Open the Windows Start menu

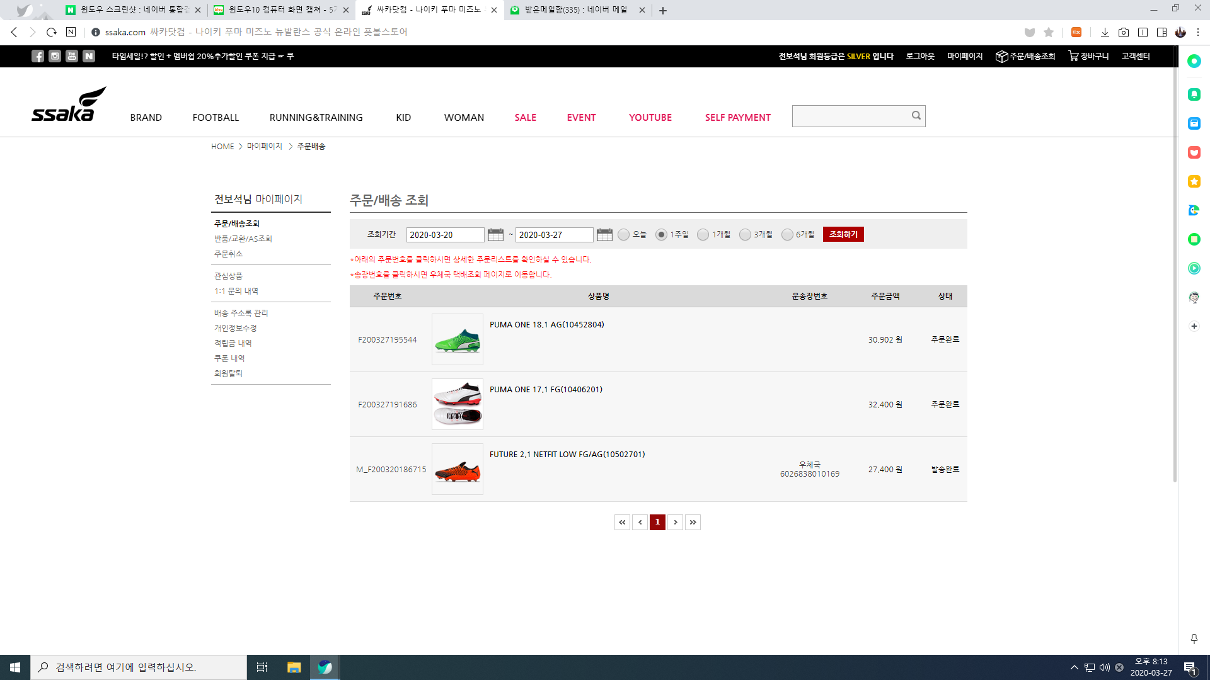point(15,667)
